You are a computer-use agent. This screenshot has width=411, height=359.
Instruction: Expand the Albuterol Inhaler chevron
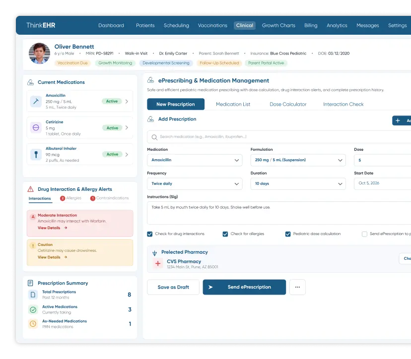point(127,155)
